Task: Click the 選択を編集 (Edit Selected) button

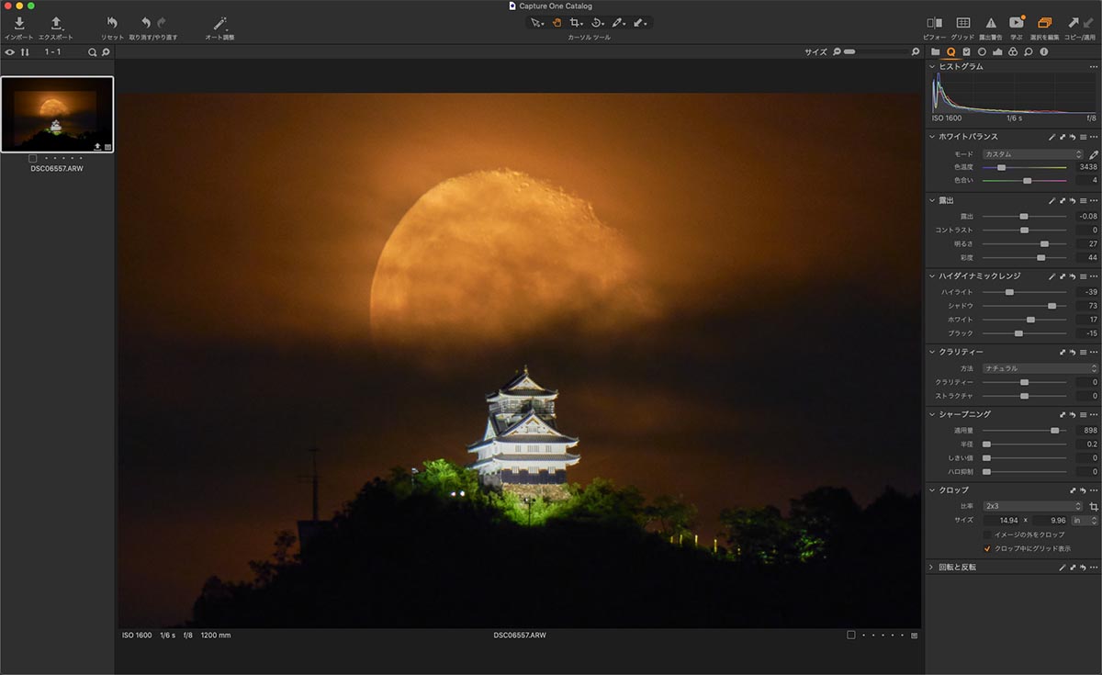Action: [x=1044, y=23]
